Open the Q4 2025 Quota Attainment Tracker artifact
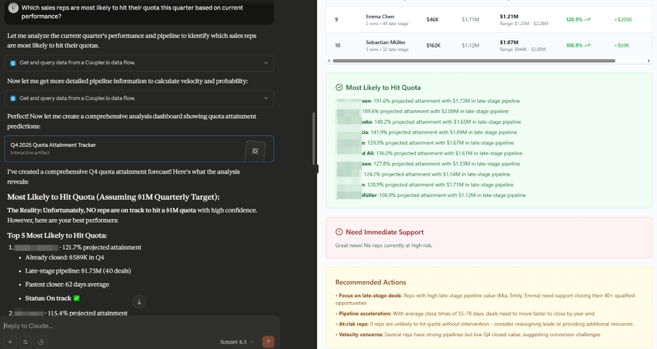This screenshot has width=657, height=349. [139, 149]
